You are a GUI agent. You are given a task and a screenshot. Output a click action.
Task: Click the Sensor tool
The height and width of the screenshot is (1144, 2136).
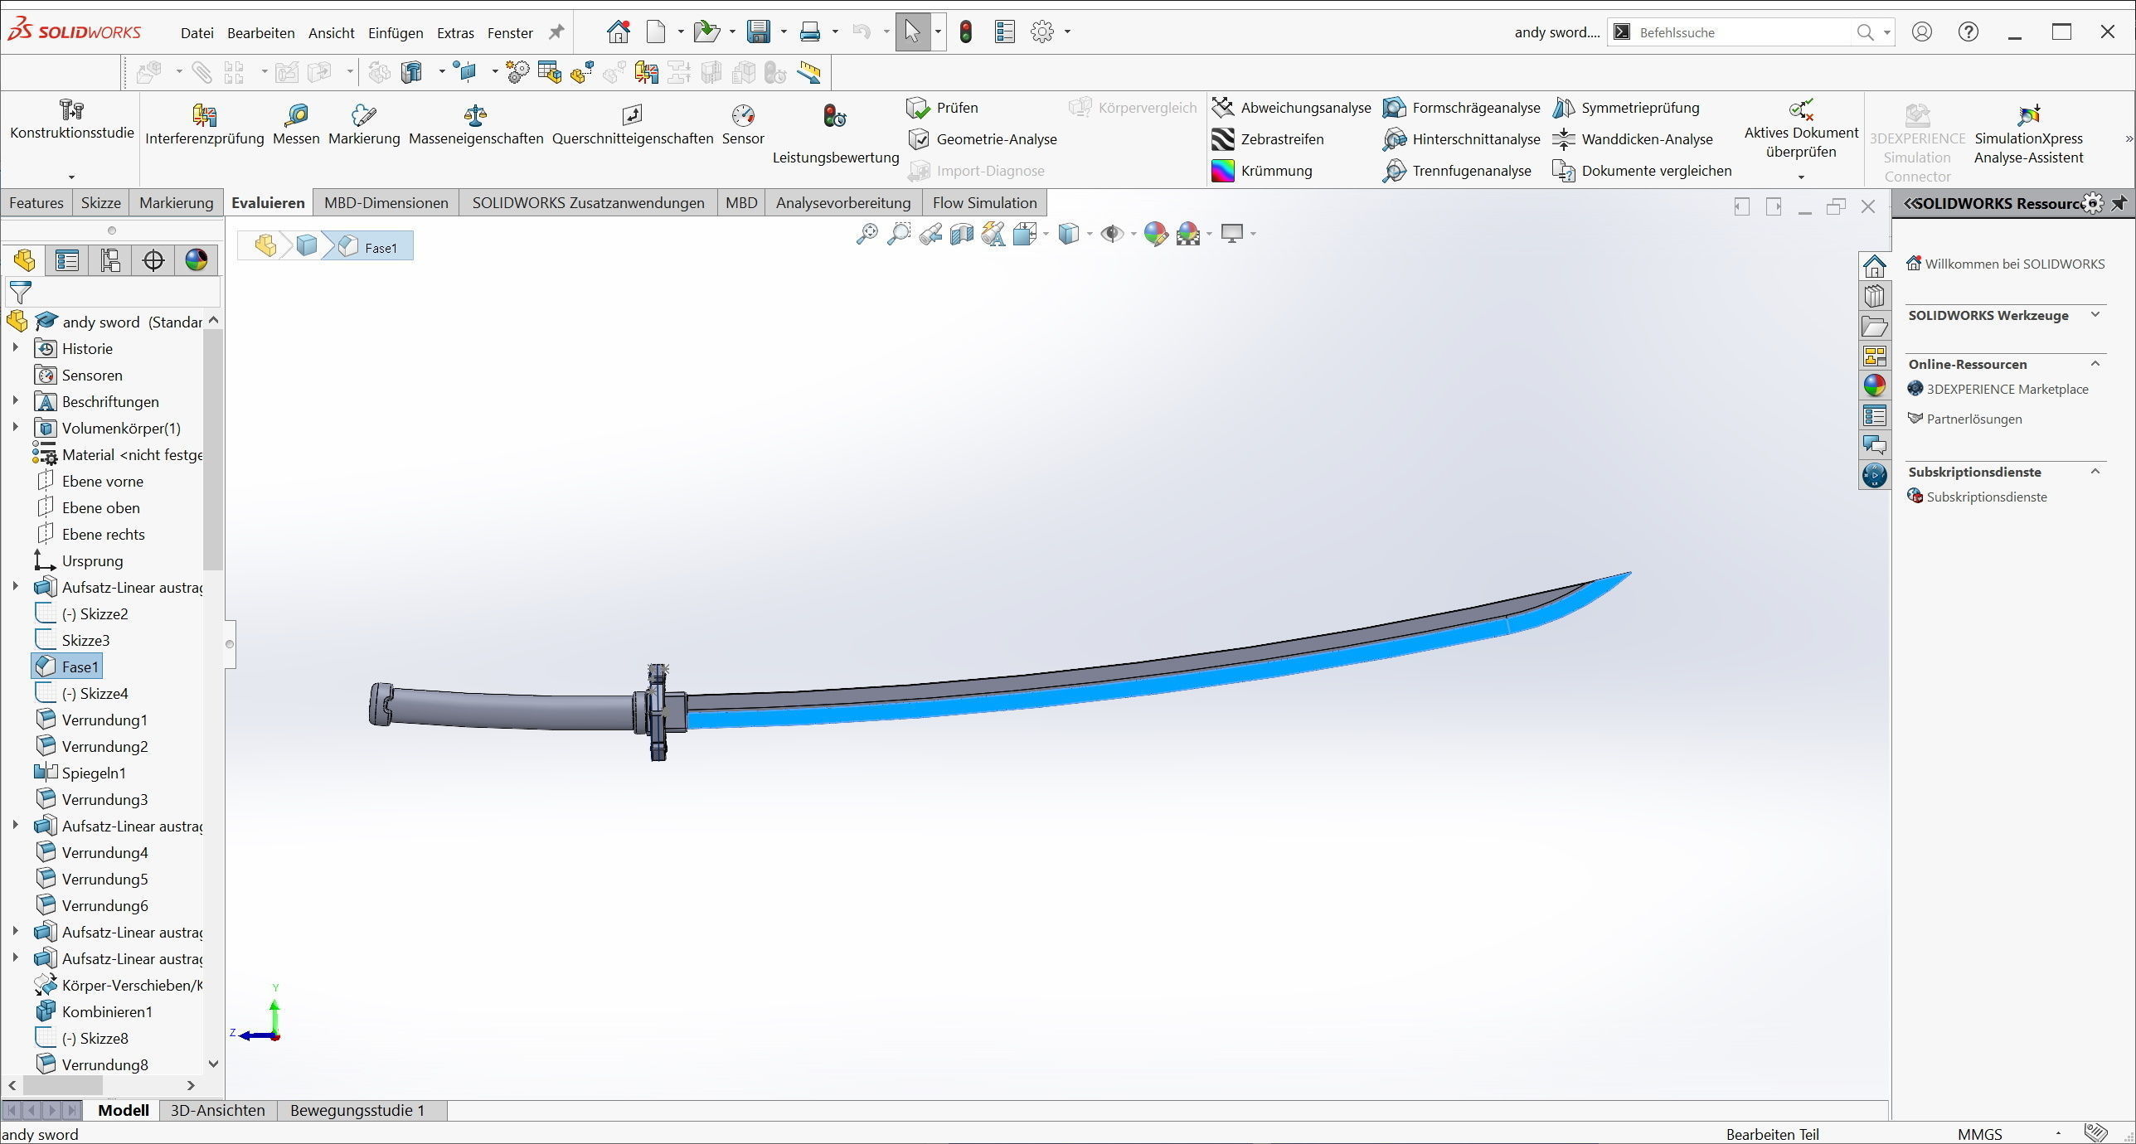pyautogui.click(x=743, y=124)
